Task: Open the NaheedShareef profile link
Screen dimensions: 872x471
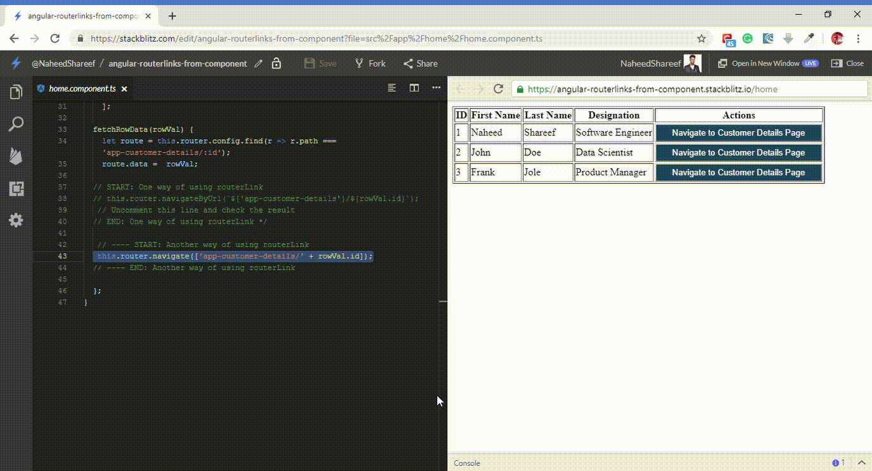Action: click(x=650, y=63)
